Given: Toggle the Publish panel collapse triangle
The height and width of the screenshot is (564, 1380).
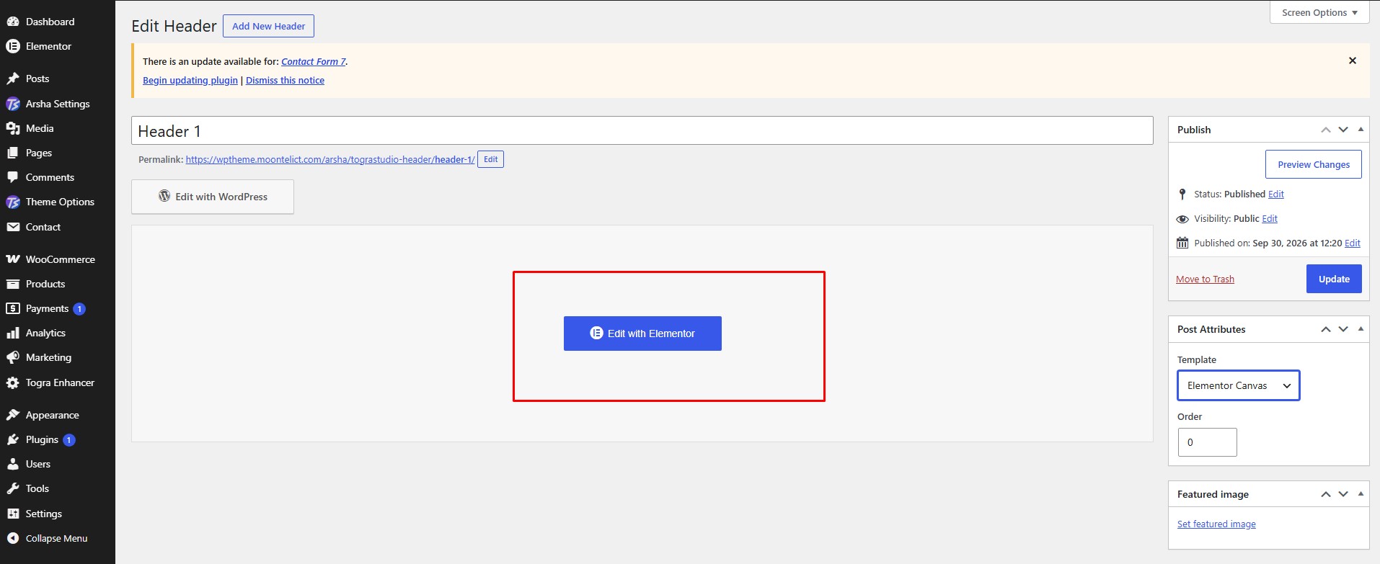Looking at the screenshot, I should 1361,130.
